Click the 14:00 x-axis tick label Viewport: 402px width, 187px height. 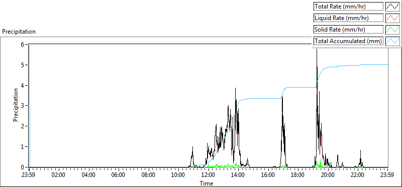tap(238, 175)
